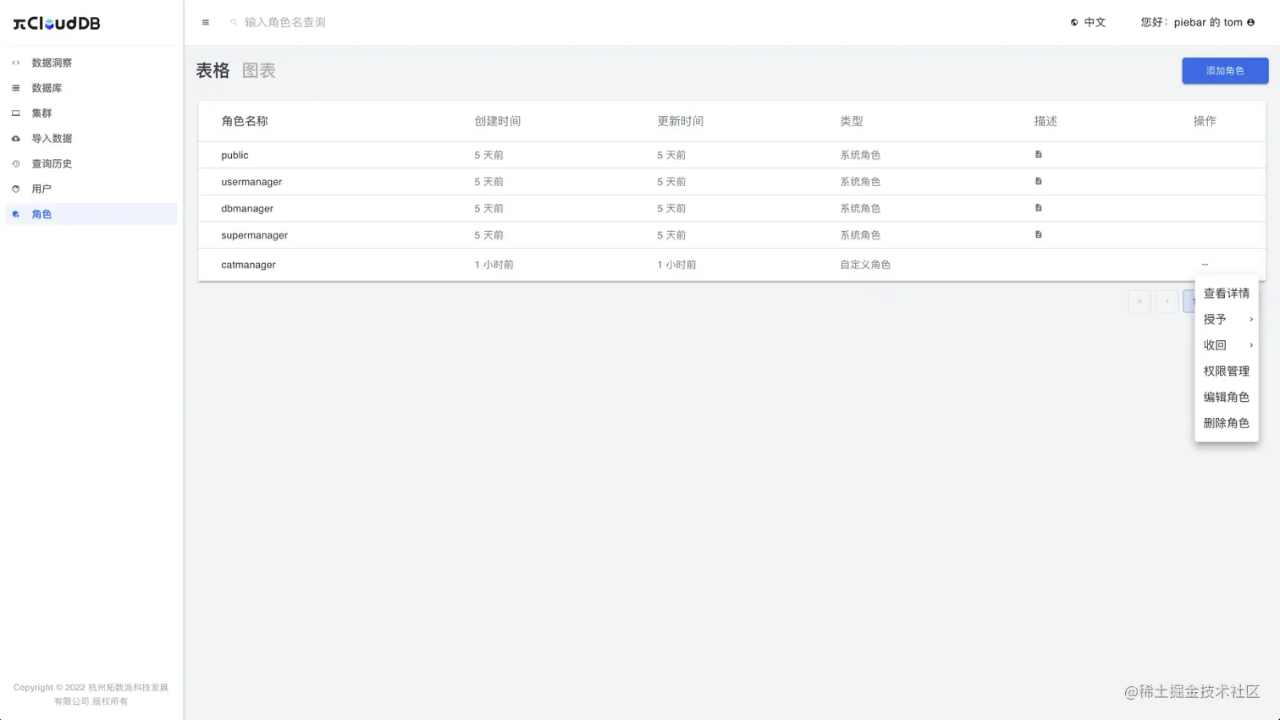Click role name catmanager
Viewport: 1280px width, 720px height.
pyautogui.click(x=248, y=265)
